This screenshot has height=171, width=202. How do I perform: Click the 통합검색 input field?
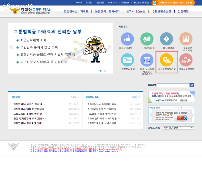[173, 85]
